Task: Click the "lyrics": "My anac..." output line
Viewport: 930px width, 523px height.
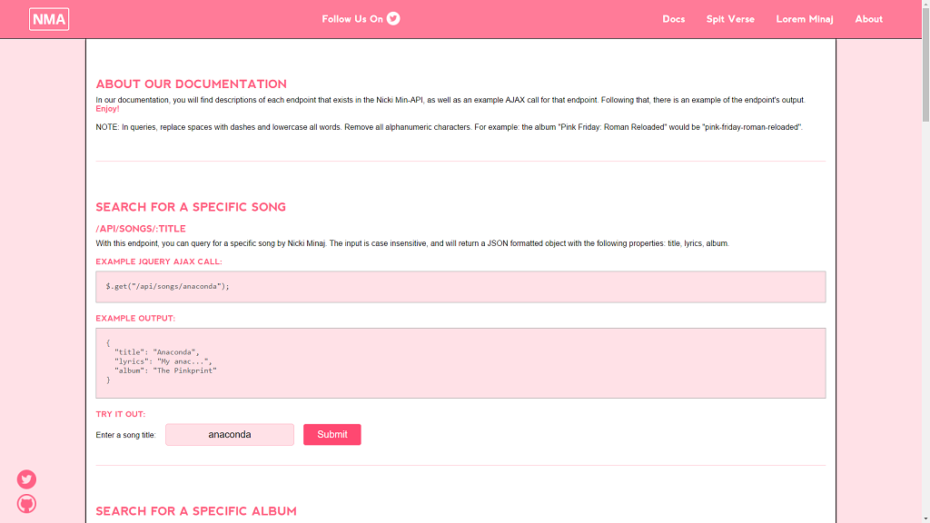Action: 163,361
